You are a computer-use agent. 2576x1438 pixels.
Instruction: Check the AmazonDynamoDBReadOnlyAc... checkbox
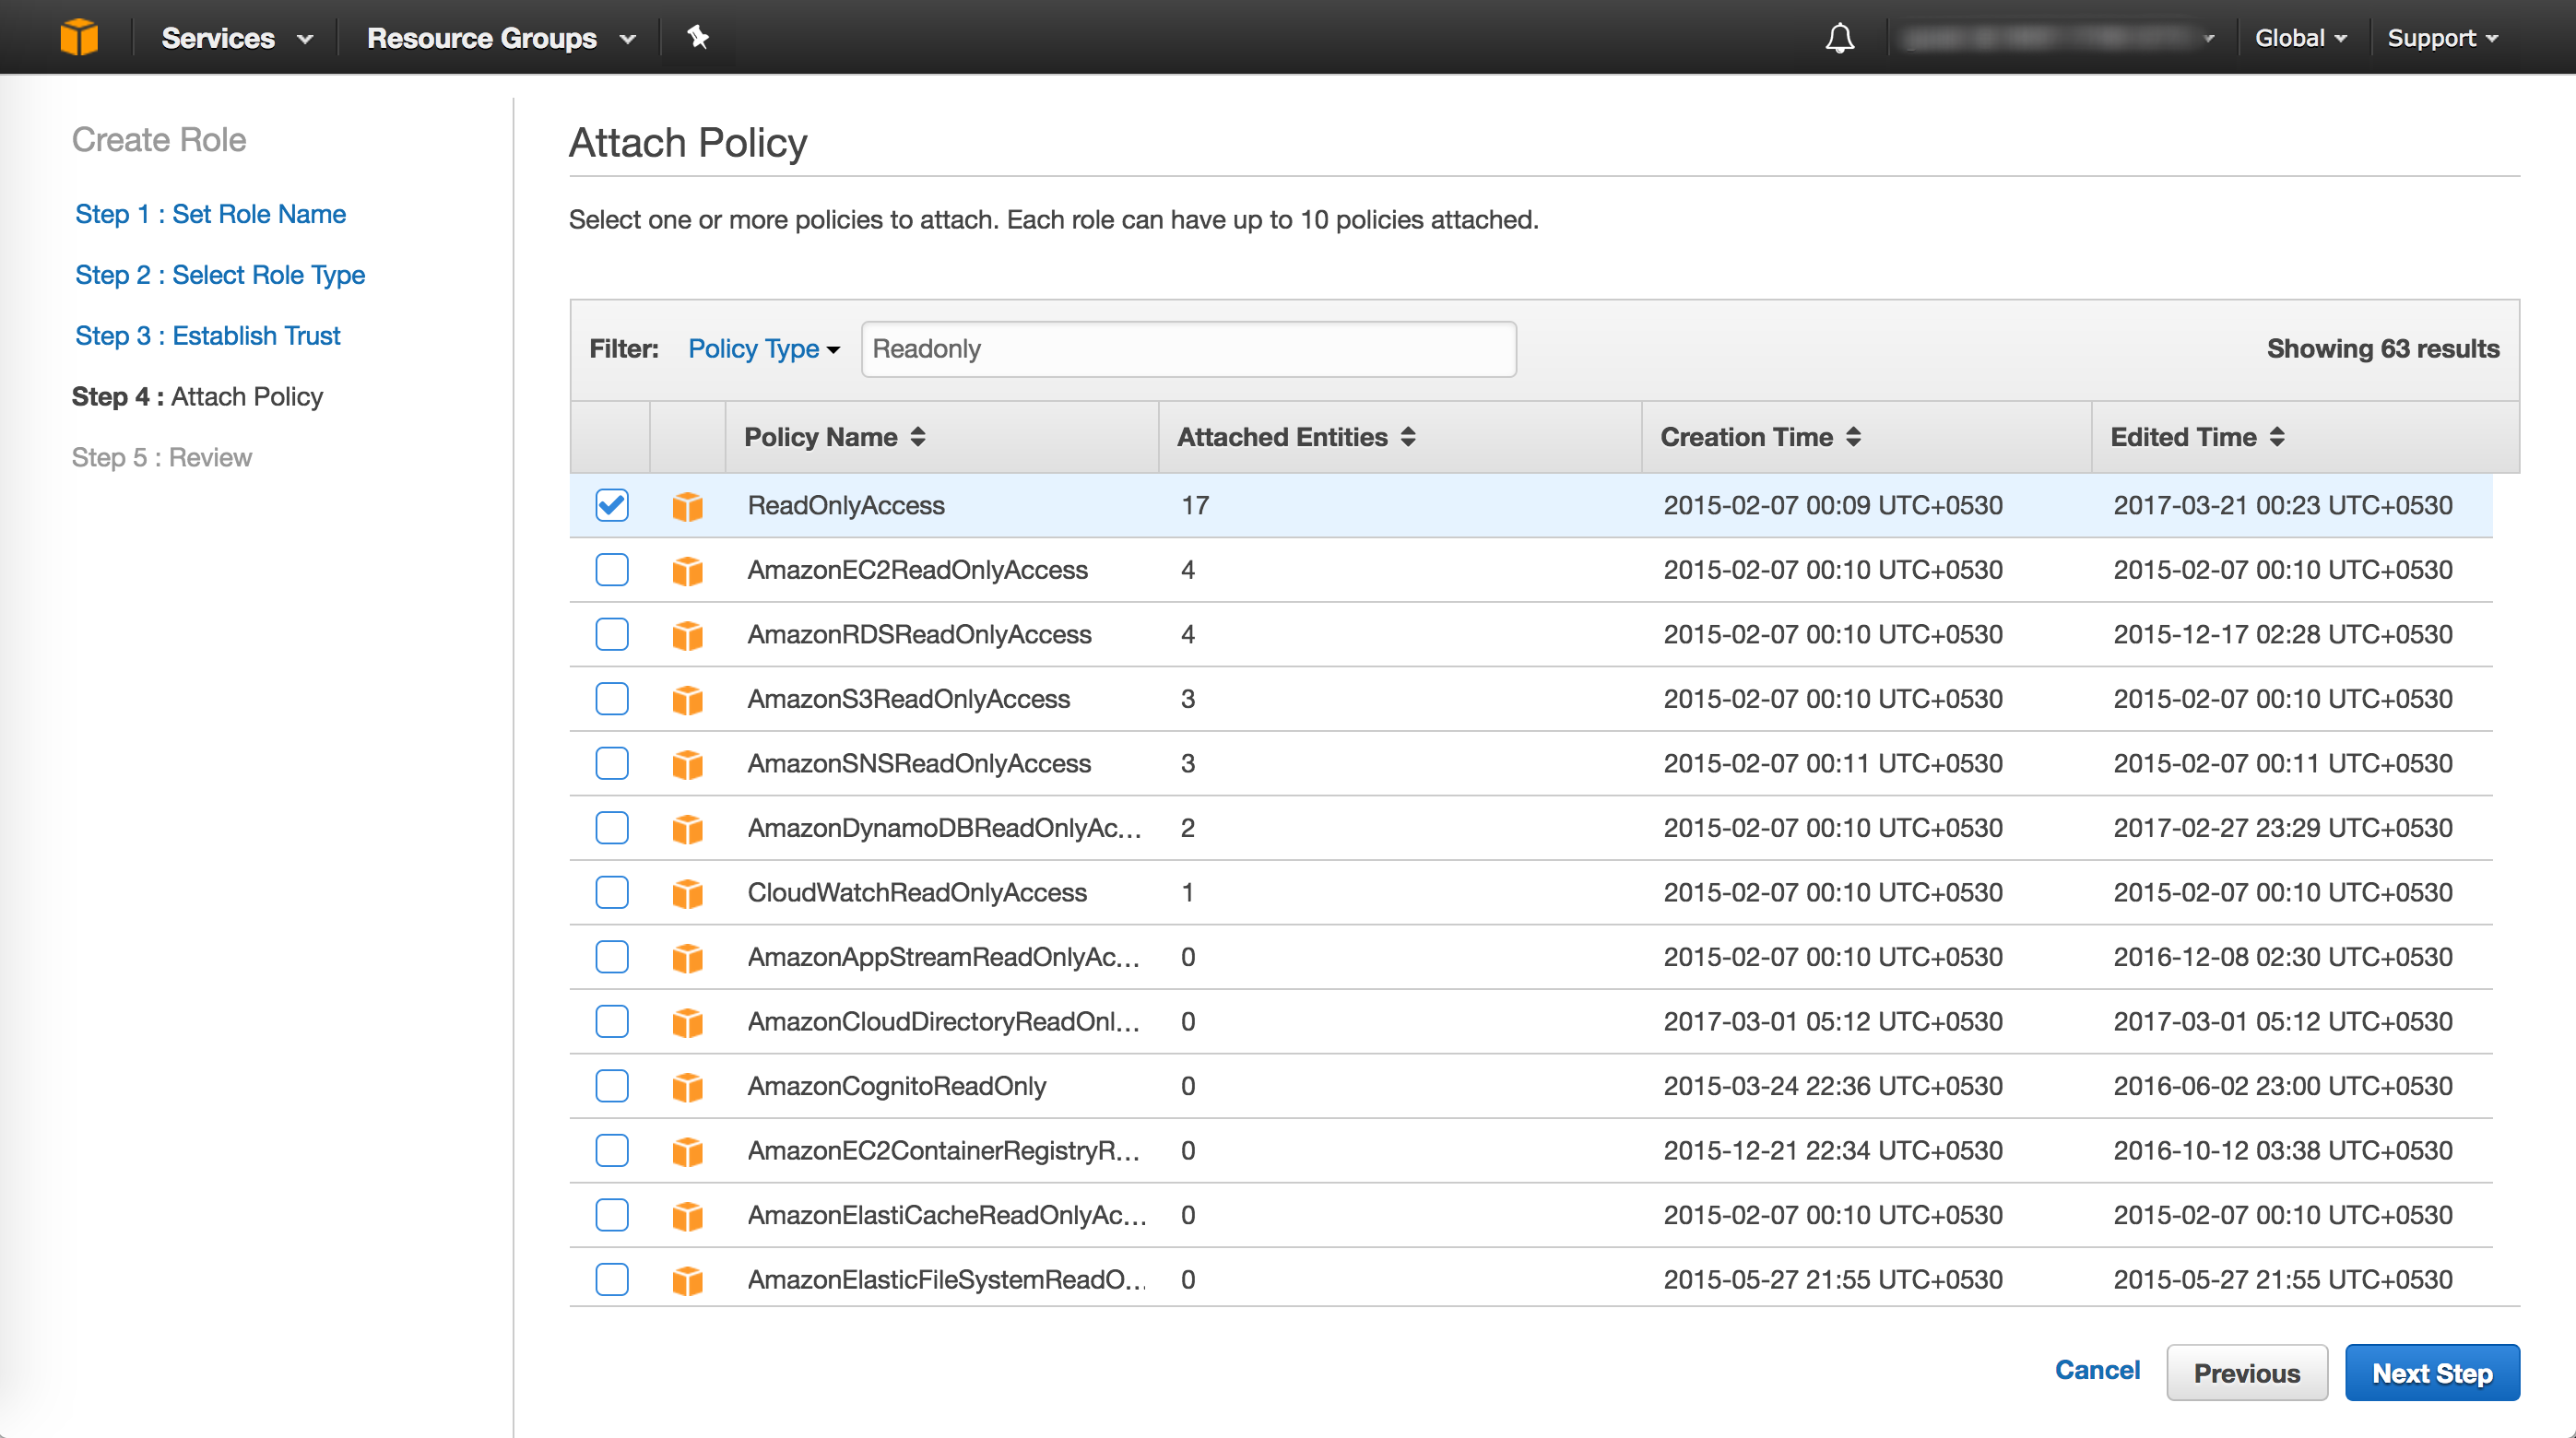pyautogui.click(x=612, y=828)
